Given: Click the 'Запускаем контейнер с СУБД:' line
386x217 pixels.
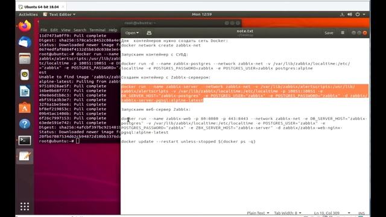Looking at the screenshot, I should (154, 55).
